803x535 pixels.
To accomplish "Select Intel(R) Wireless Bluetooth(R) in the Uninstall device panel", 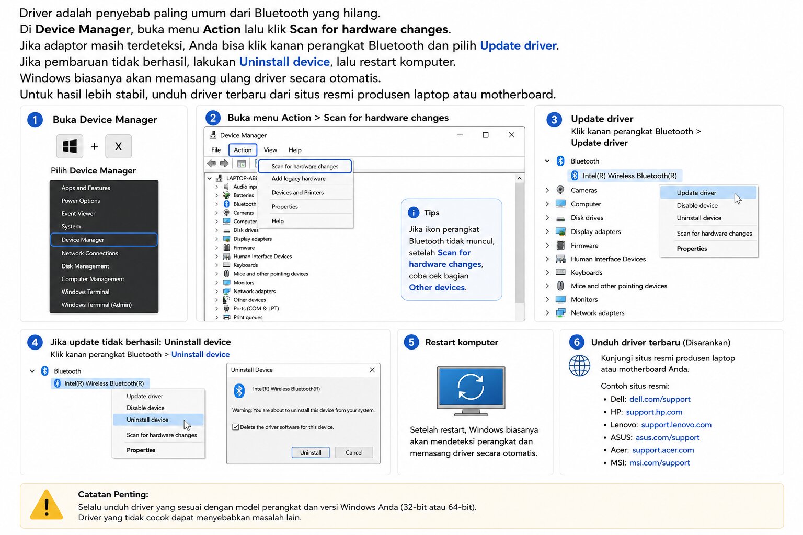I will (x=100, y=383).
